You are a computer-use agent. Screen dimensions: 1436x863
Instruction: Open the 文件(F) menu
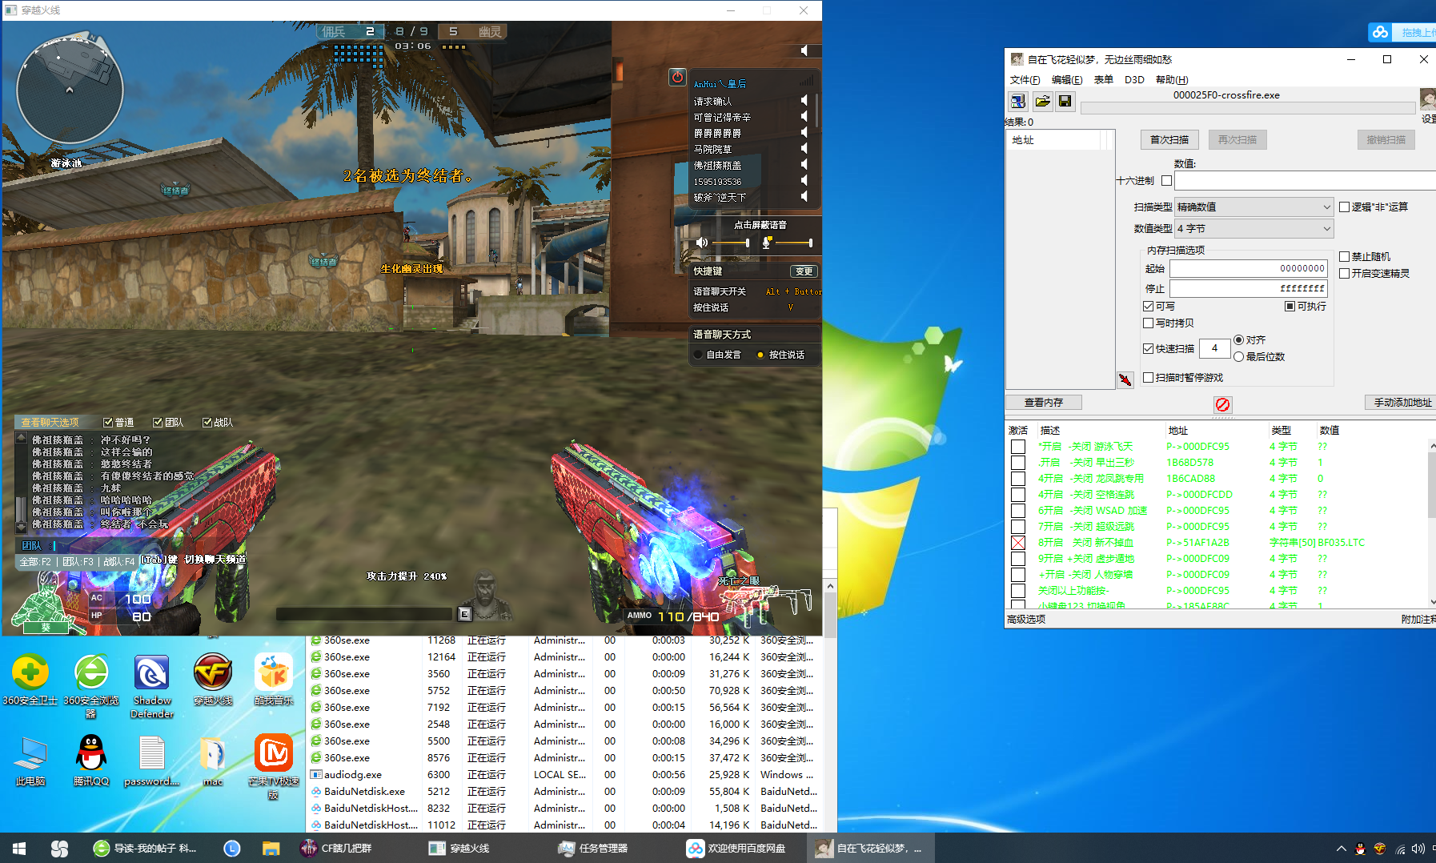(1025, 80)
